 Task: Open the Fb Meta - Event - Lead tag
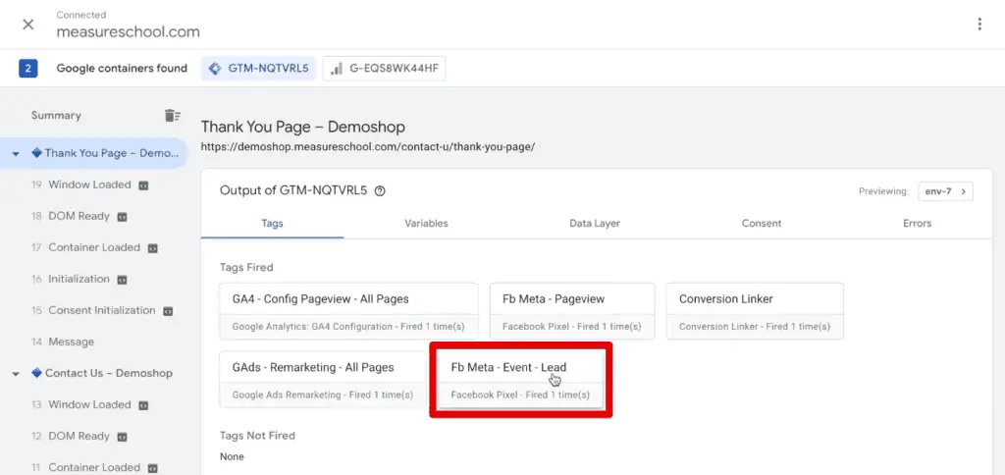[521, 380]
